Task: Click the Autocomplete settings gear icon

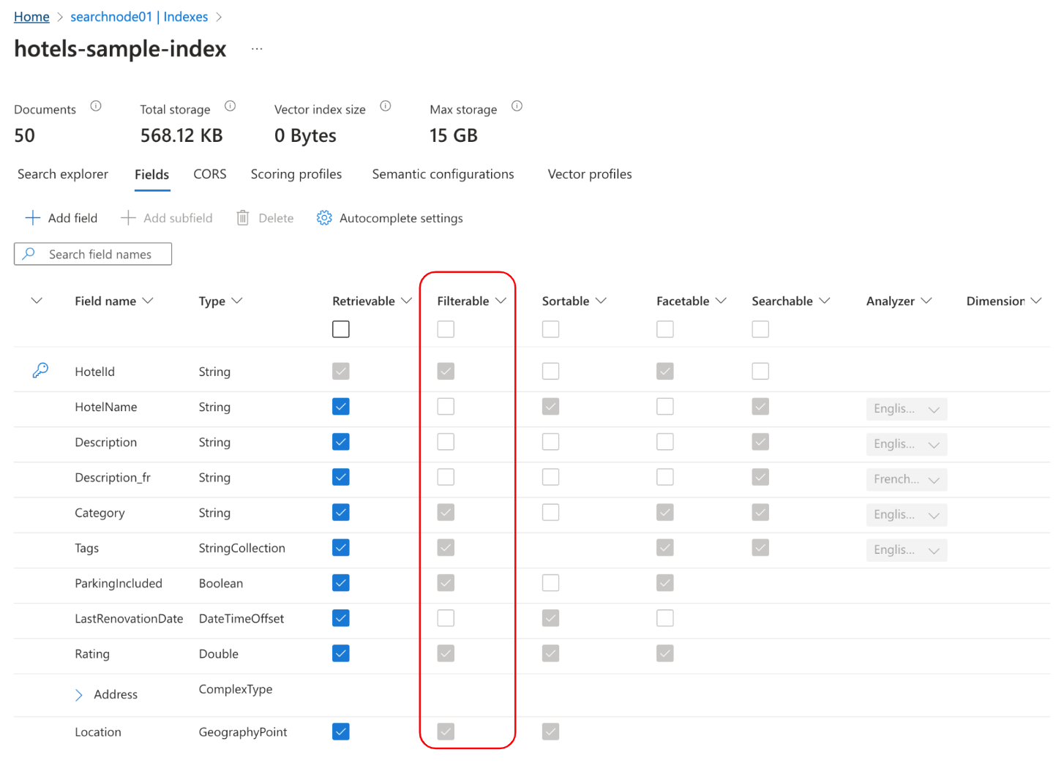Action: 324,218
